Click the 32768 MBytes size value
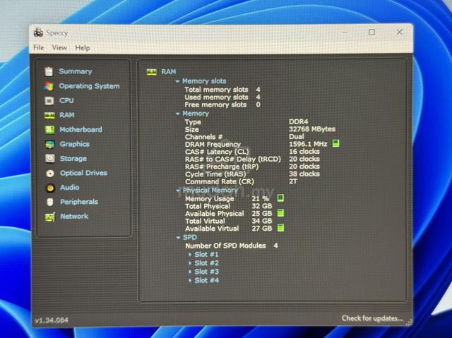This screenshot has width=452, height=338. click(x=312, y=129)
